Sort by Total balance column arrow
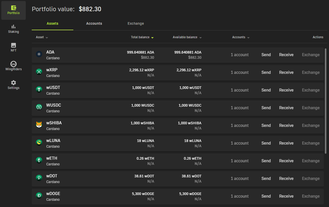 click(152, 38)
